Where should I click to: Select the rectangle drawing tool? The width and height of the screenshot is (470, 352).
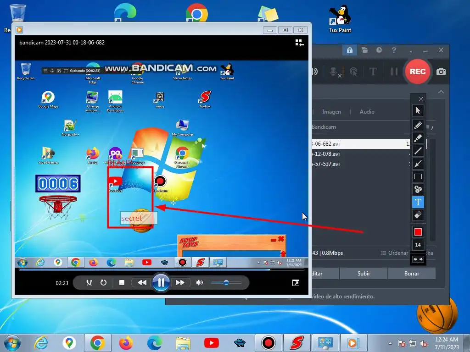tap(418, 176)
